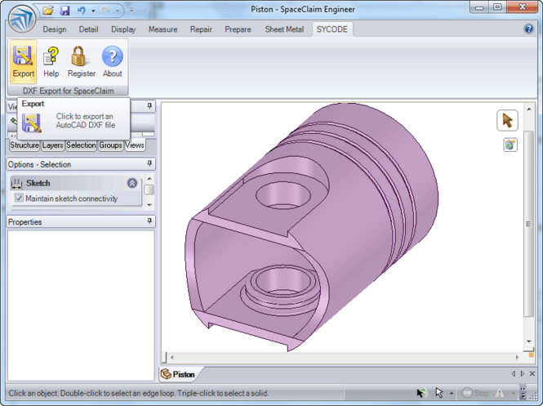Switch to the Repair ribbon tab
The height and width of the screenshot is (406, 543).
click(201, 29)
